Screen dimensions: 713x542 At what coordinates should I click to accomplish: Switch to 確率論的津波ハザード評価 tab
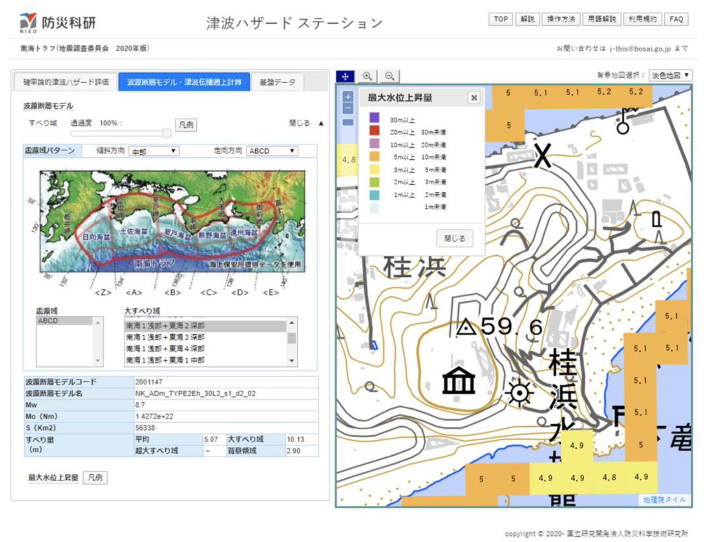tap(66, 82)
